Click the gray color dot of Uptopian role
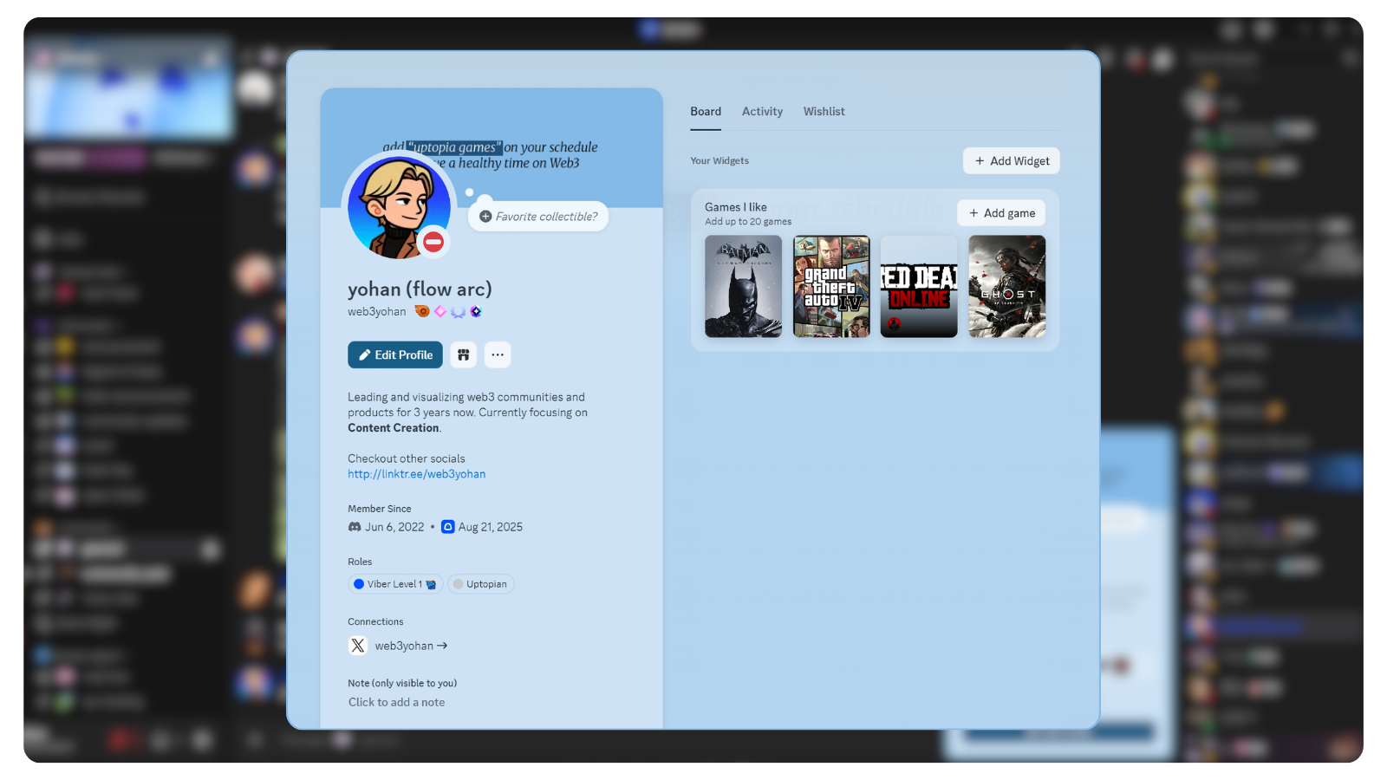 [459, 584]
